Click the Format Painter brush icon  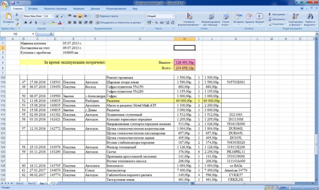click(x=17, y=24)
